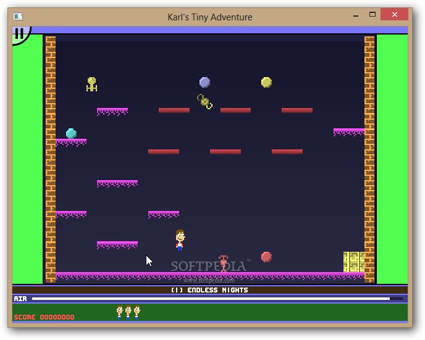Pause the game with the pause button
425x340 pixels.
click(20, 34)
